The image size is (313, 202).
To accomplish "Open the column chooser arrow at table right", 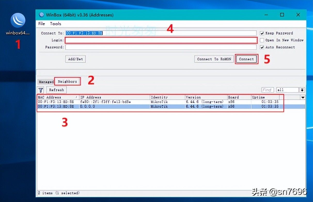I will [303, 97].
